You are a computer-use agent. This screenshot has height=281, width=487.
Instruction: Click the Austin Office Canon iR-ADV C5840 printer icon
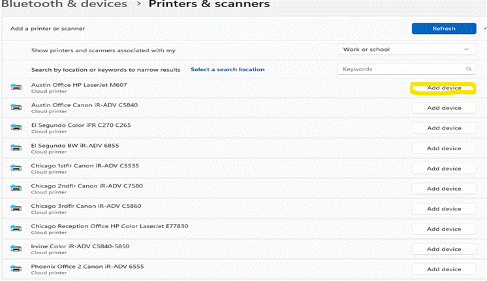pos(16,107)
